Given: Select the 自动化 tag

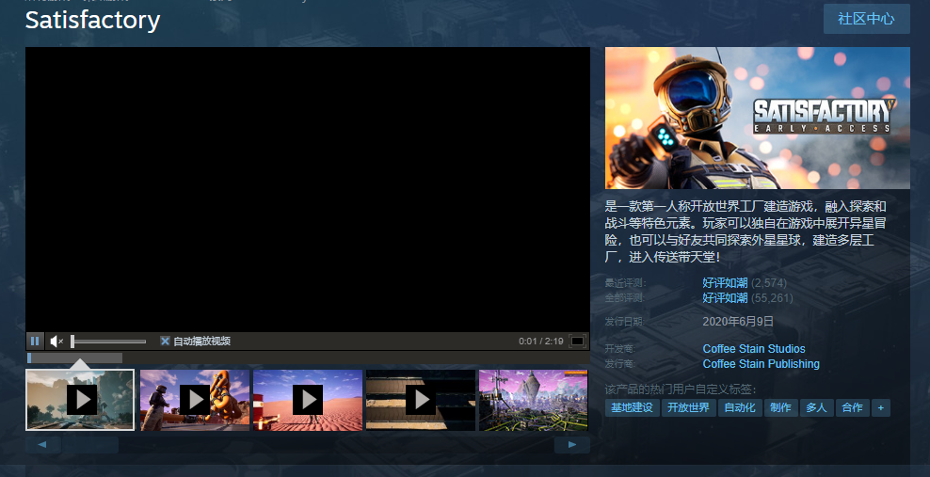Looking at the screenshot, I should [x=739, y=407].
